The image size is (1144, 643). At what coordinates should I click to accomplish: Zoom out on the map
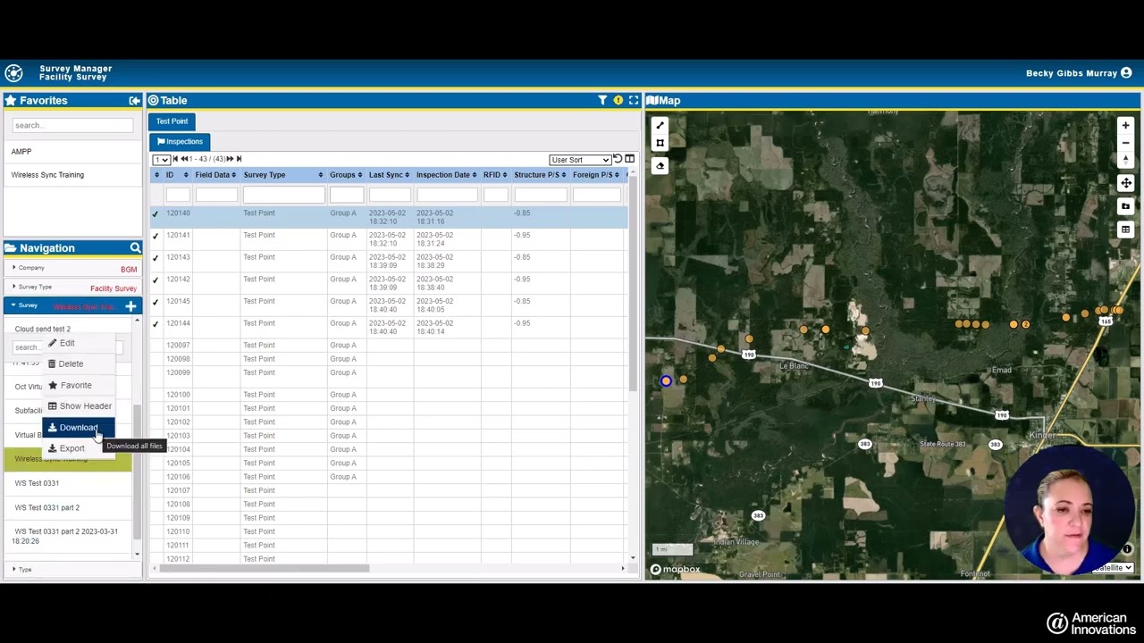pyautogui.click(x=1125, y=143)
